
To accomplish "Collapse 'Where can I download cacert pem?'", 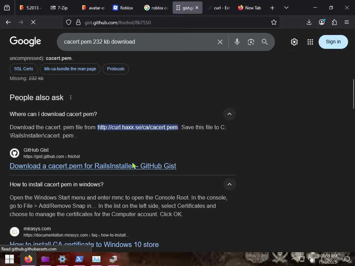I will pyautogui.click(x=230, y=114).
